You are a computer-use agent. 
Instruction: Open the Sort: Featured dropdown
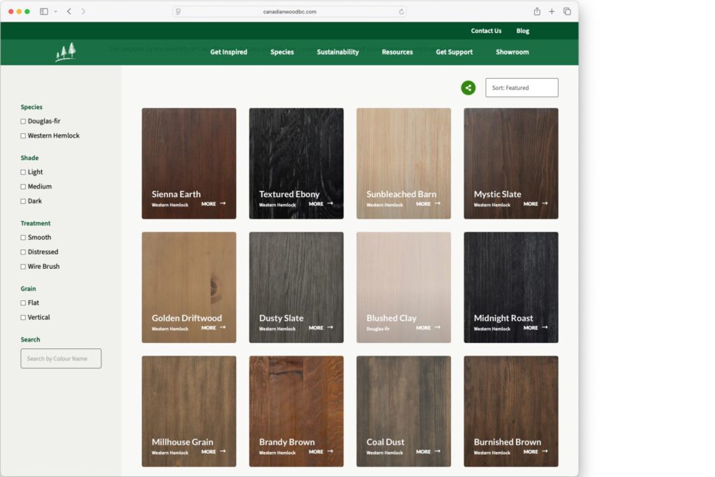click(x=522, y=88)
